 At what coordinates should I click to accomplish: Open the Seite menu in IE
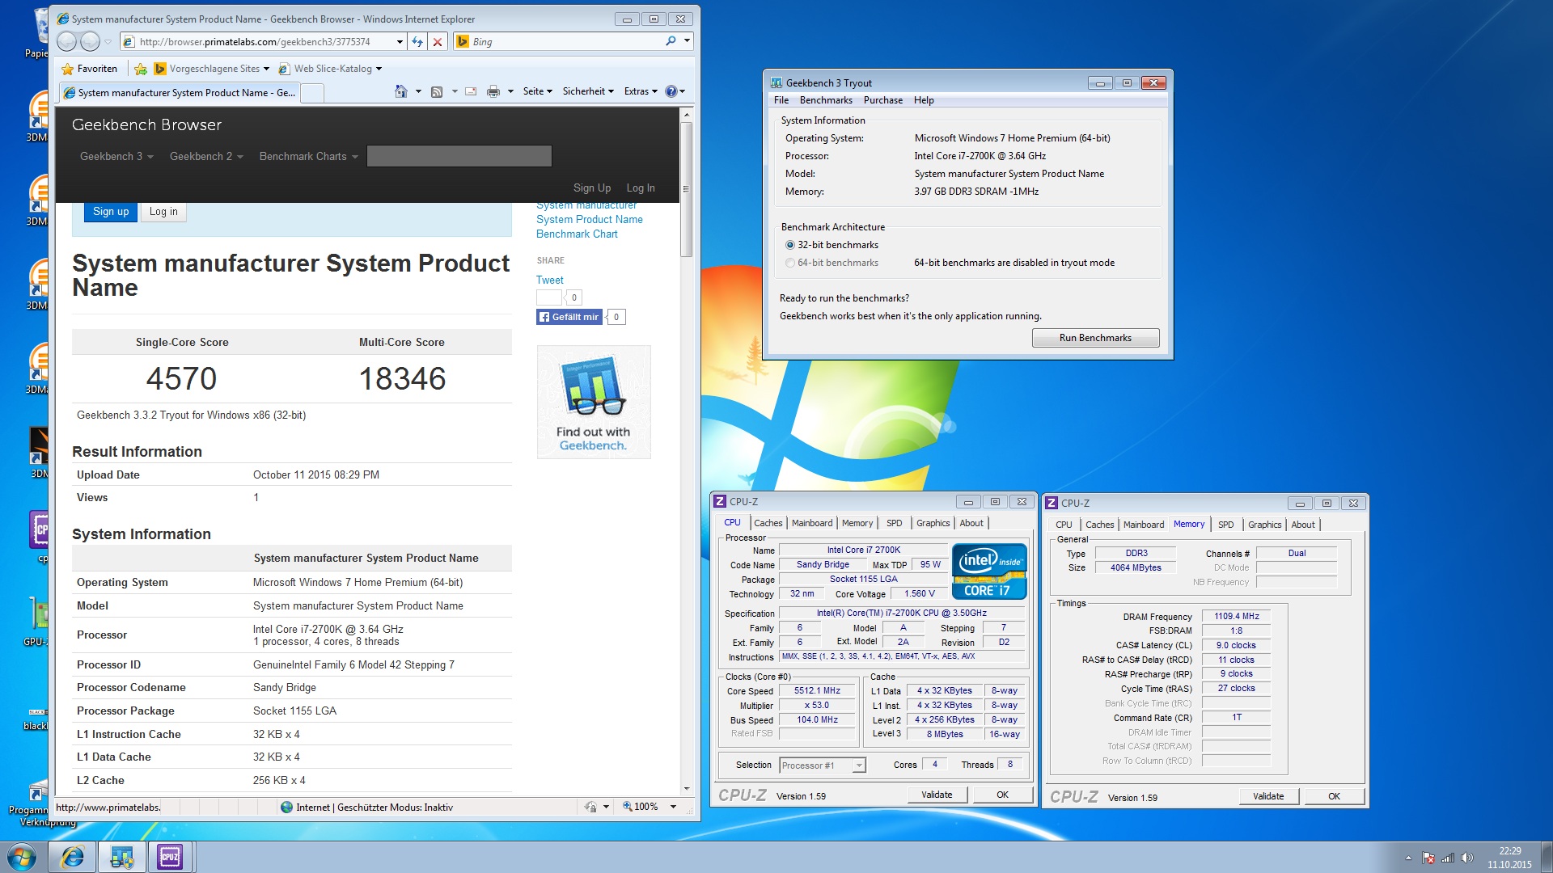[538, 91]
